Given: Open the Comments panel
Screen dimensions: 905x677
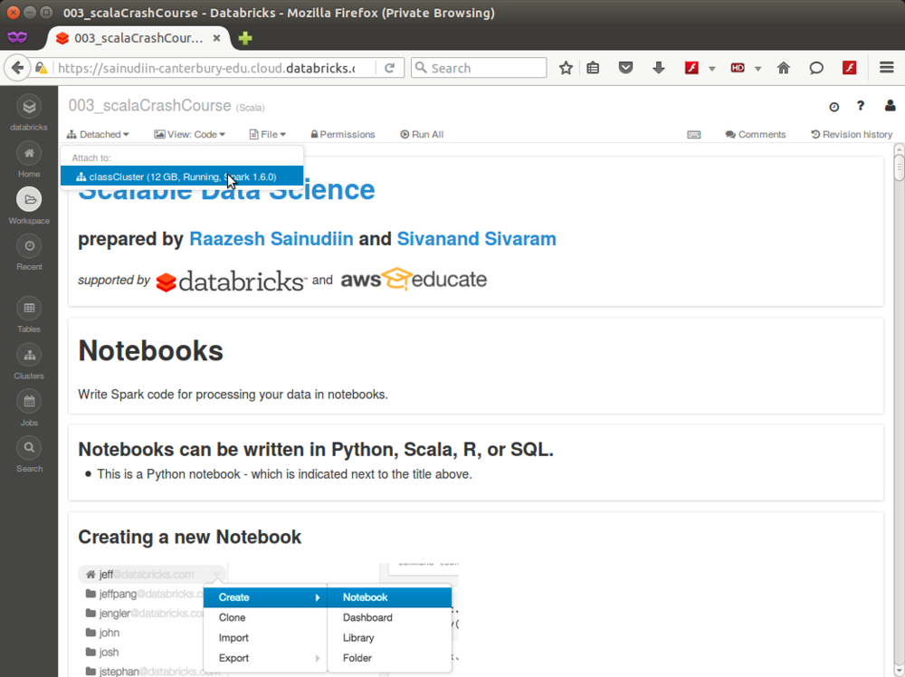Looking at the screenshot, I should (x=756, y=135).
